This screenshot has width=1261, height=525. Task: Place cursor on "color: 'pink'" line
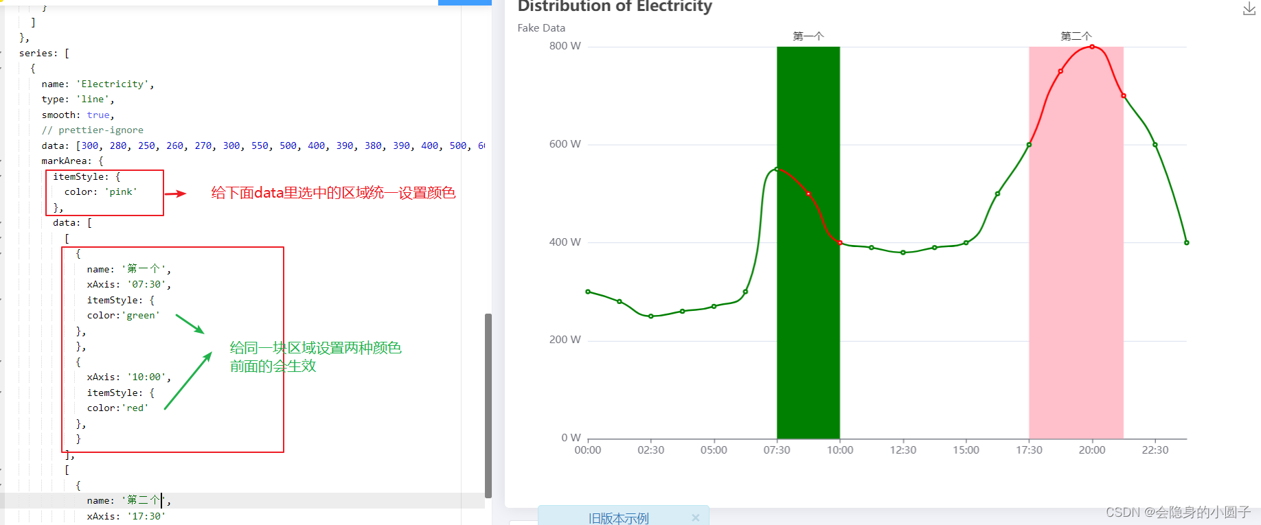click(x=100, y=192)
